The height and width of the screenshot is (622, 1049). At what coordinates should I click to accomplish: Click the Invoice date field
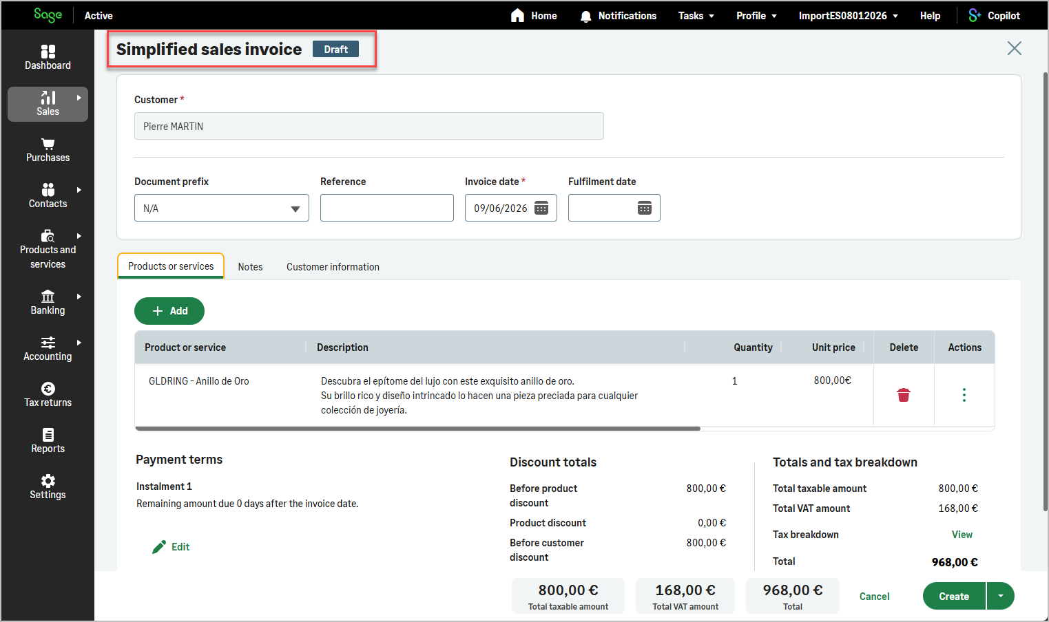511,208
